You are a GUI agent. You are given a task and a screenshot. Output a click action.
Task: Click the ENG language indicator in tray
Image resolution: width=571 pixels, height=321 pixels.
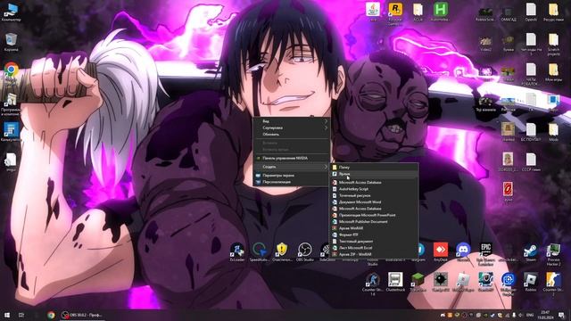[x=530, y=315]
